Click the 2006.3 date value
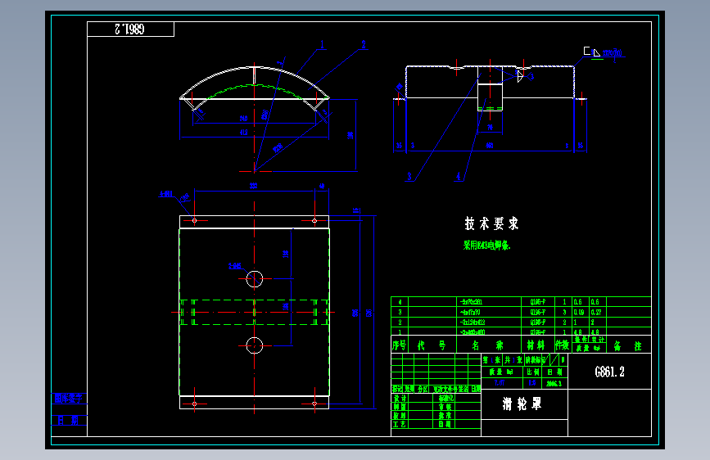This screenshot has width=710, height=460. (x=554, y=383)
